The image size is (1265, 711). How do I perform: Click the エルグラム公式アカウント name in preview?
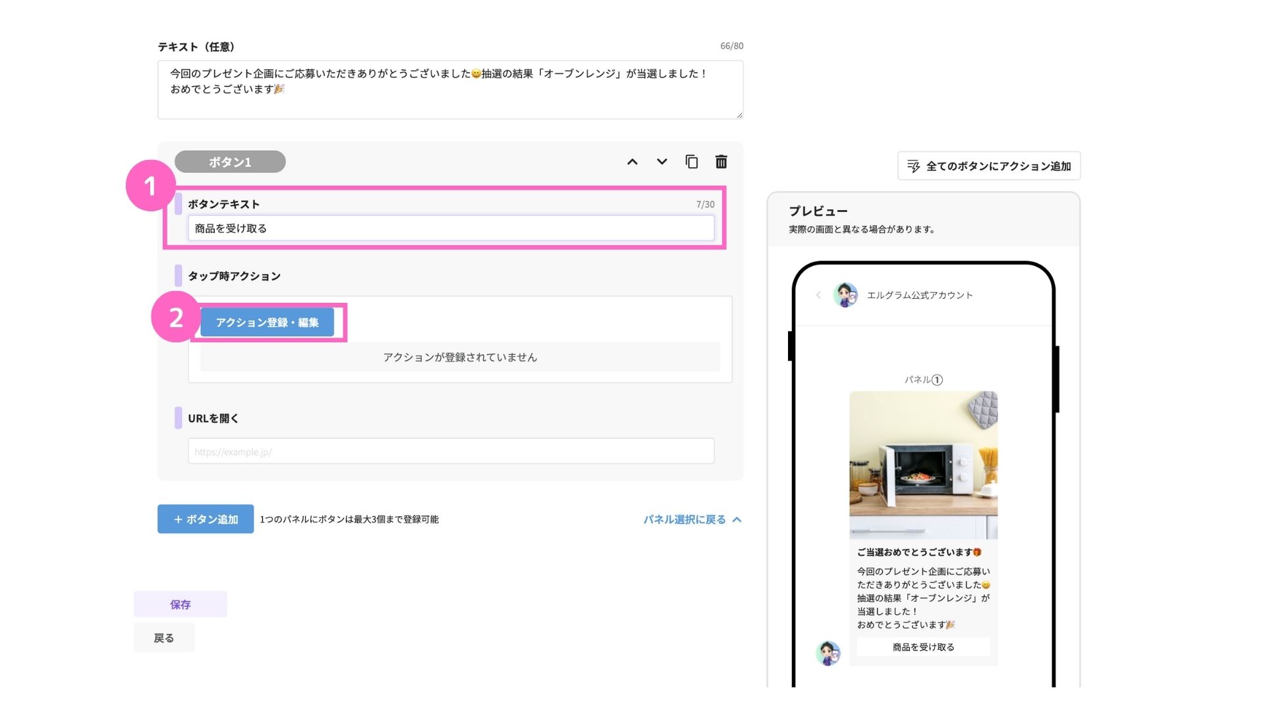[x=920, y=295]
